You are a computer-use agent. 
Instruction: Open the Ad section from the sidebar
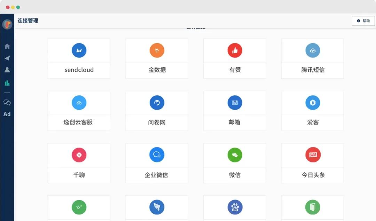click(x=7, y=114)
